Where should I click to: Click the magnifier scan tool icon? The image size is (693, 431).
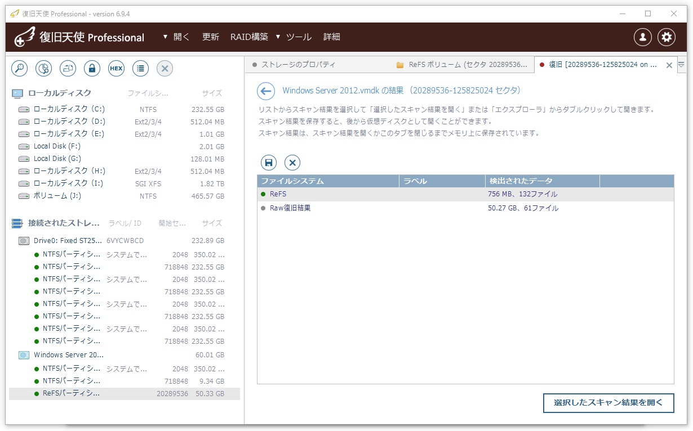20,69
